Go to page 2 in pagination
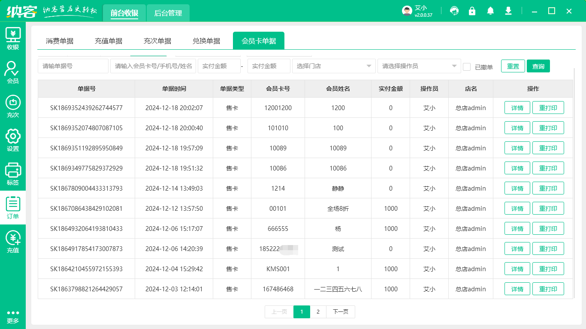This screenshot has height=329, width=586. pyautogui.click(x=318, y=312)
